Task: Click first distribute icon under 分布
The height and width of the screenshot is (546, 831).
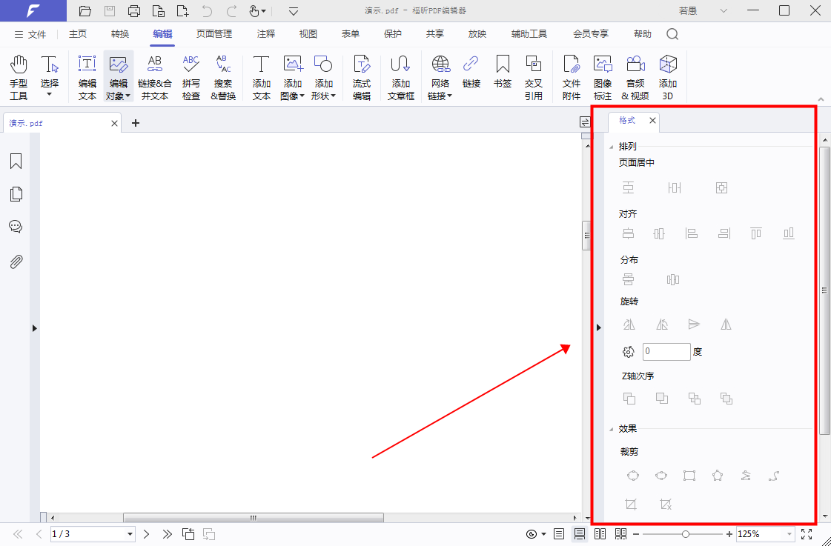Action: [x=628, y=279]
